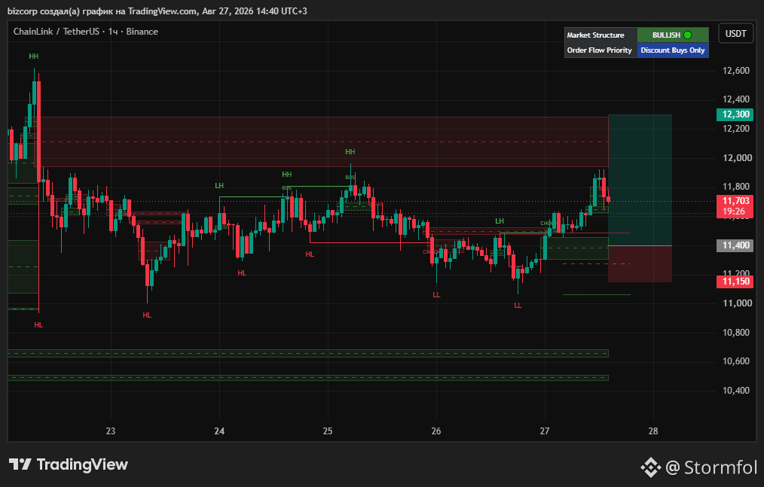Click the 12,400 price axis label

point(735,99)
